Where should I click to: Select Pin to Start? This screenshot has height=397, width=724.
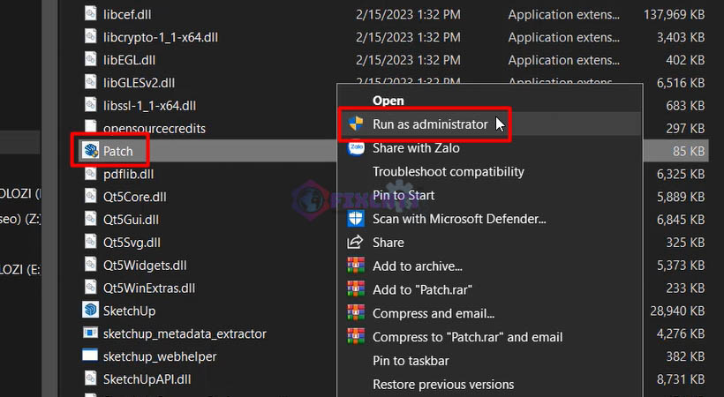point(403,195)
